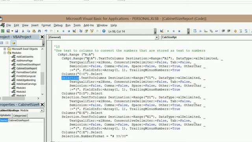
Task: Click the (Name) value CabinetSizeReport field
Action: pos(26,120)
